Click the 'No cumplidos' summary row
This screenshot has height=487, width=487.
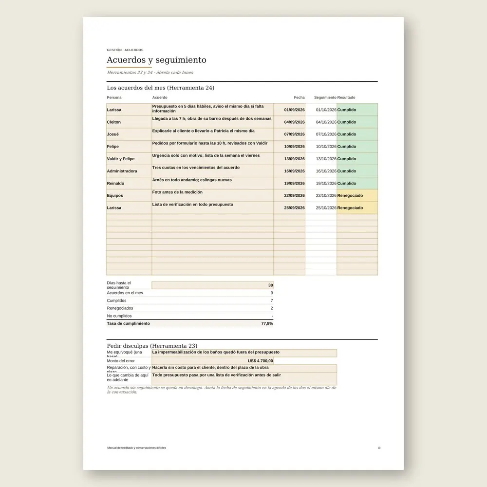(190, 316)
